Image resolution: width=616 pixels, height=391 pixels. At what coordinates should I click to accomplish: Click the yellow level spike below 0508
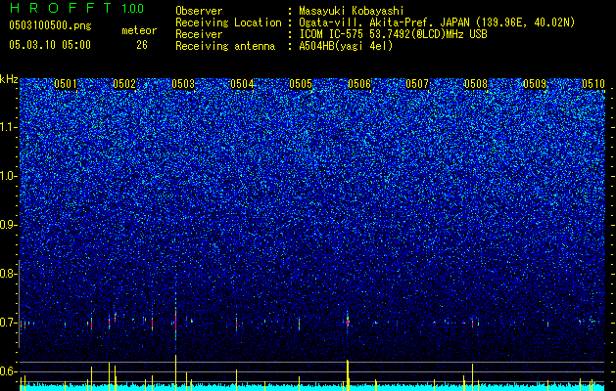pyautogui.click(x=472, y=377)
